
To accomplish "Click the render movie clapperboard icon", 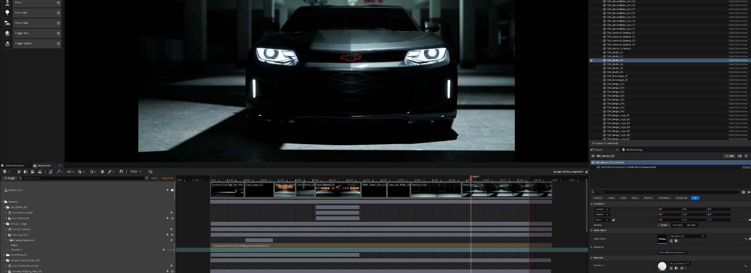I will pyautogui.click(x=40, y=172).
